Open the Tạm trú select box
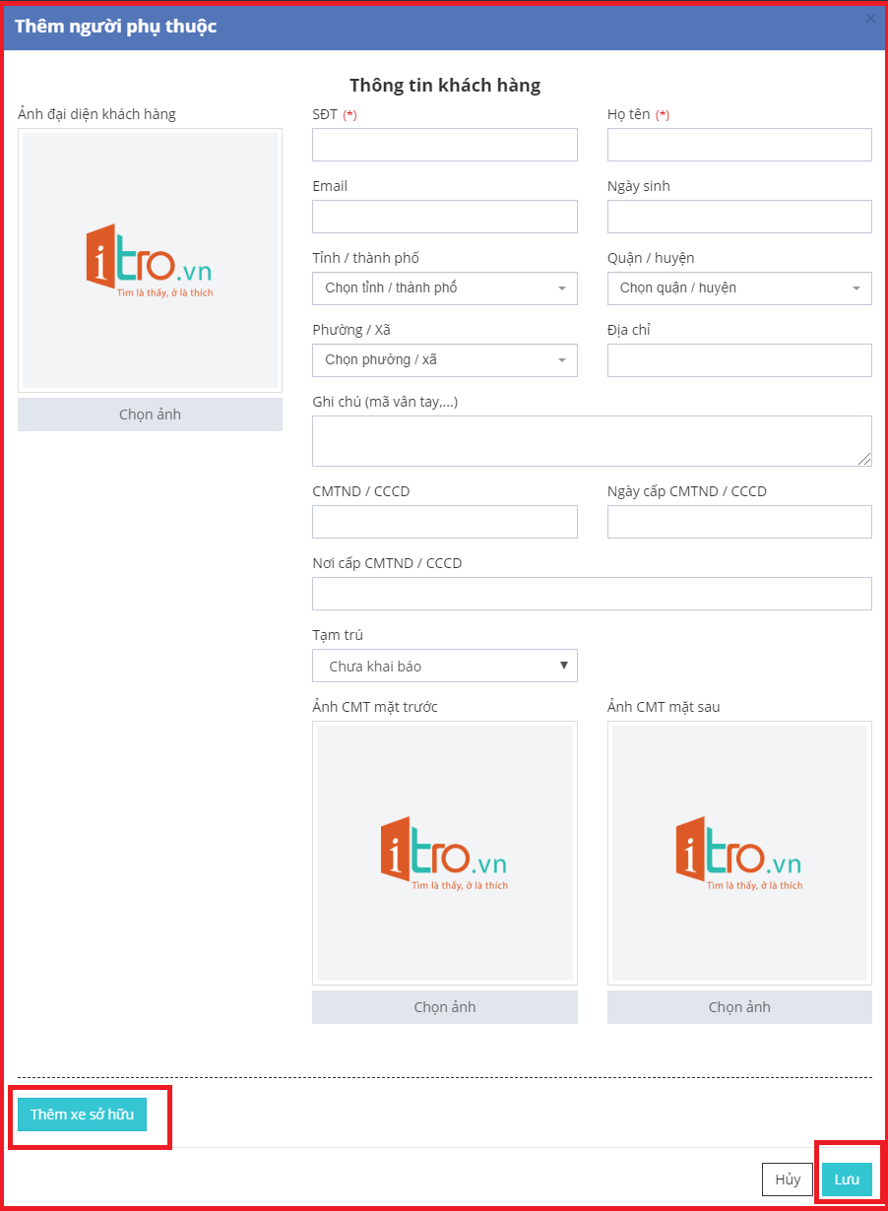The height and width of the screenshot is (1211, 888). click(444, 666)
